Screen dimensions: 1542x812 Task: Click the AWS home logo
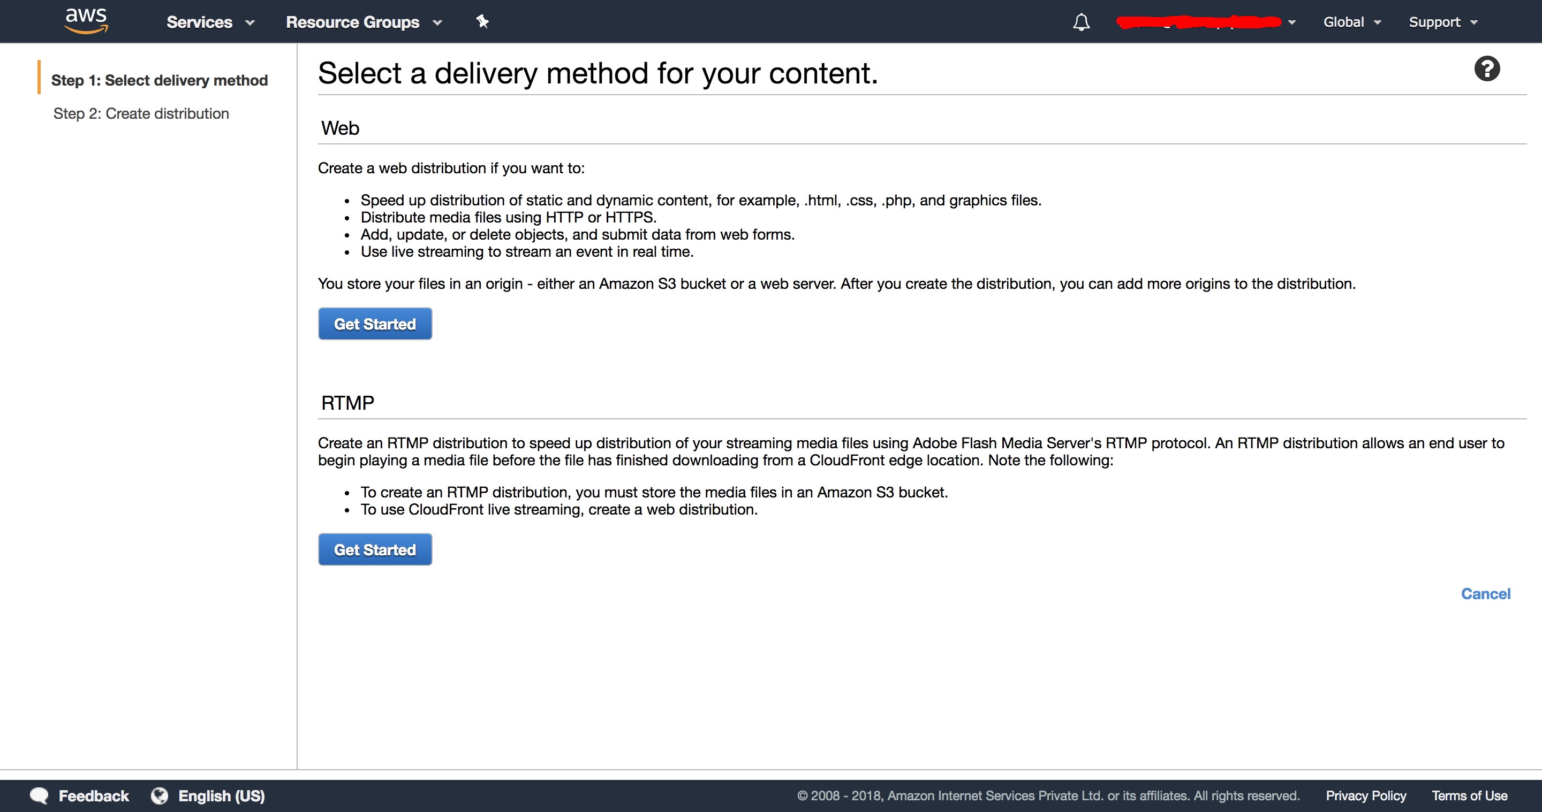(86, 21)
